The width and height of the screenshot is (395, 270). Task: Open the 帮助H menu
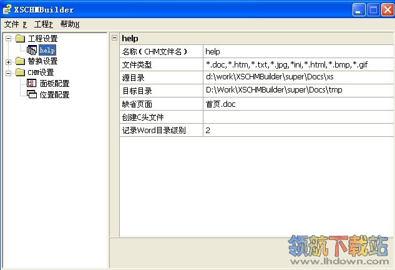(x=70, y=24)
